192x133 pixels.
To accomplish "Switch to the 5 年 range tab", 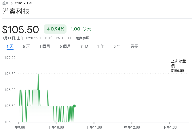I will coord(117,46).
